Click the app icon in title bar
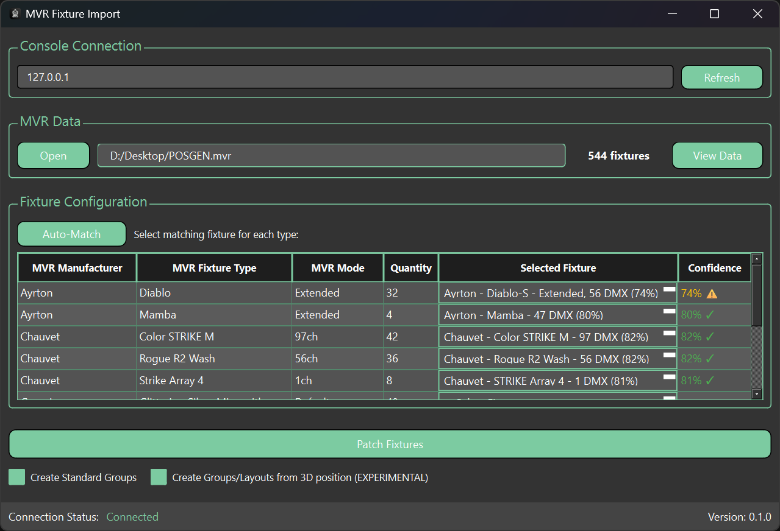Screen dimensions: 780x531 15,13
